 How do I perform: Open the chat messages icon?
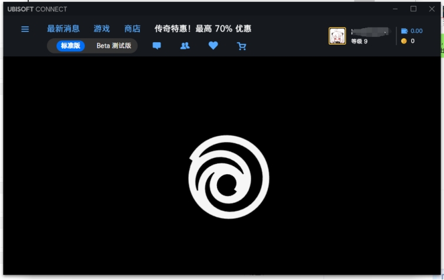coord(156,46)
